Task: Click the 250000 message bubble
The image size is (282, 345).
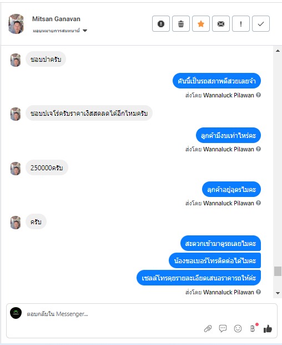Action: coord(47,167)
